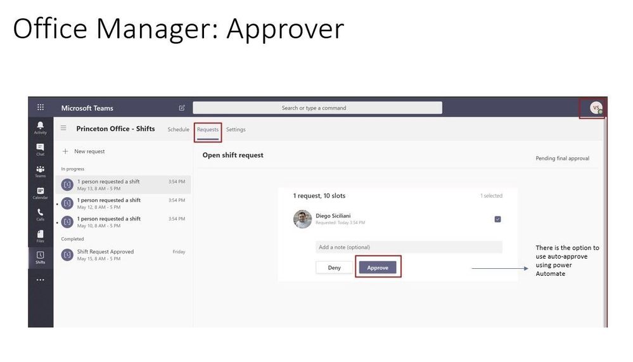
Task: Click the Open shift request heading
Action: (233, 155)
